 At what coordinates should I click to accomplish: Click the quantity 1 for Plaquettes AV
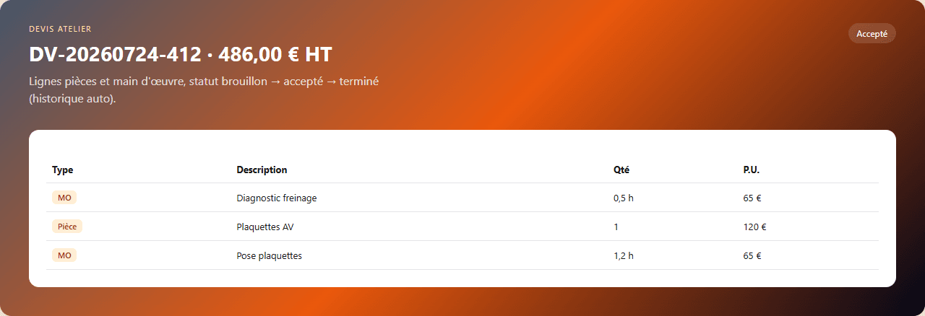[616, 227]
